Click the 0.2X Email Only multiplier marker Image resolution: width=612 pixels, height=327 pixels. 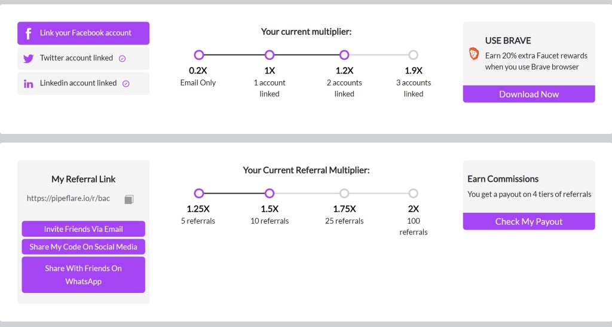199,55
